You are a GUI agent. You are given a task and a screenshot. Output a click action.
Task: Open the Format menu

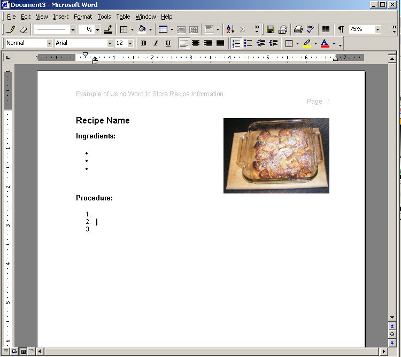click(83, 17)
